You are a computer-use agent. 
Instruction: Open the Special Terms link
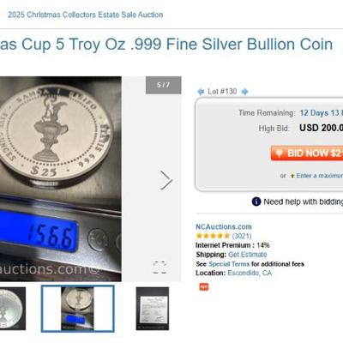tap(229, 264)
